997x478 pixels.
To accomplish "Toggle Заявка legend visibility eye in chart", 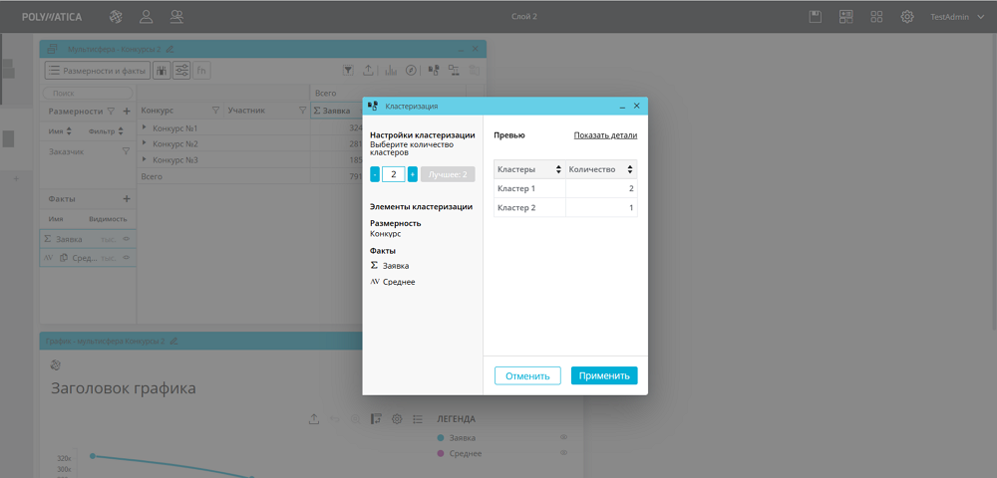I will [563, 438].
